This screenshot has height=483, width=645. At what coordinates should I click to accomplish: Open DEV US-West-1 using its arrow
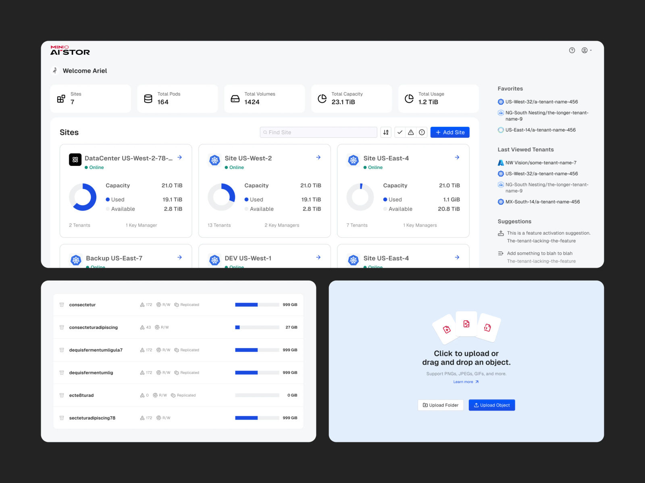click(x=318, y=257)
